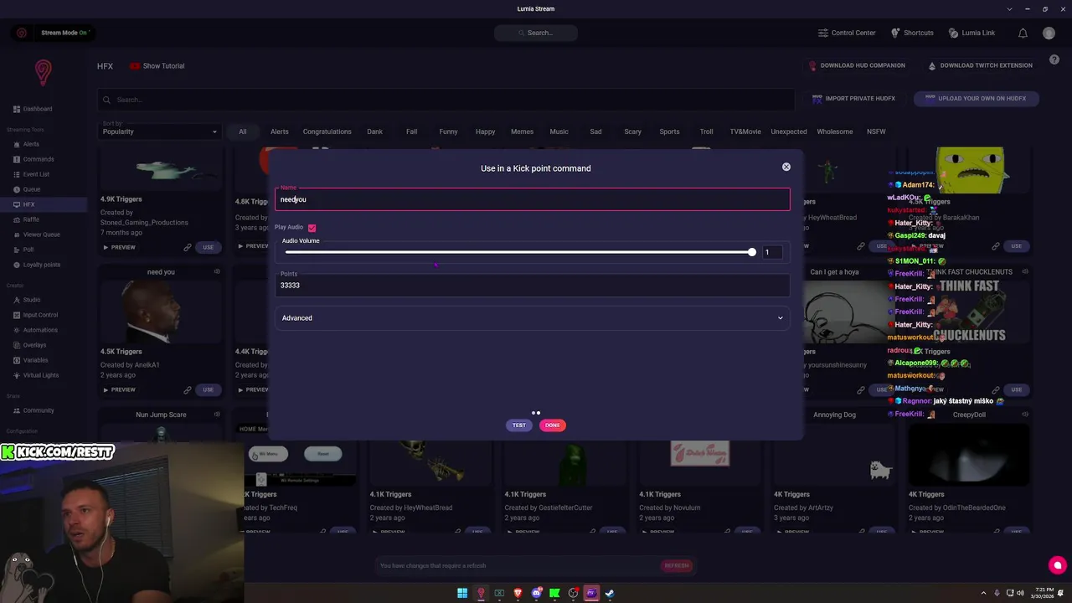Select the Scary category filter
This screenshot has height=603, width=1072.
click(632, 131)
